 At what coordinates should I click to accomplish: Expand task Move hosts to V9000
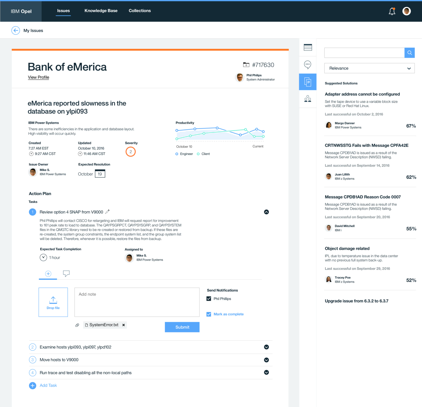click(266, 360)
